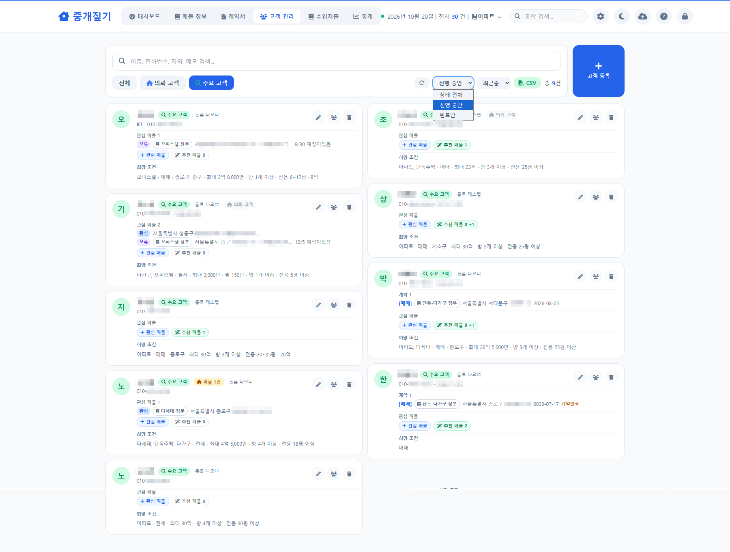Focus 통합 검색 header search box
This screenshot has width=730, height=552.
pos(548,16)
